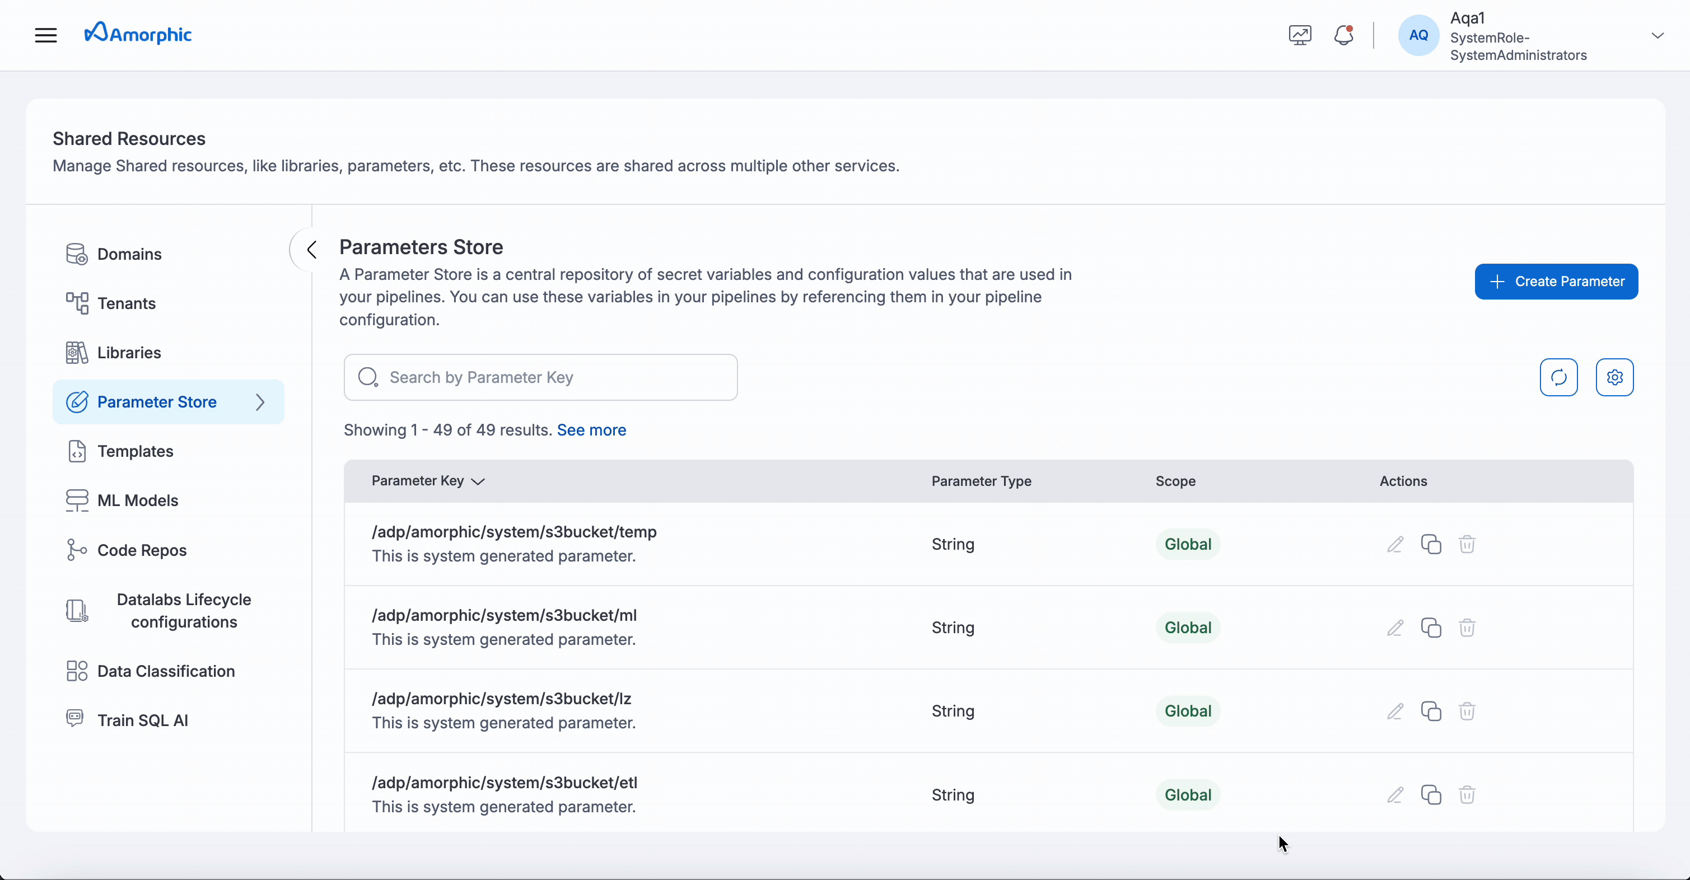1690x880 pixels.
Task: Open table settings gear icon
Action: coord(1614,377)
